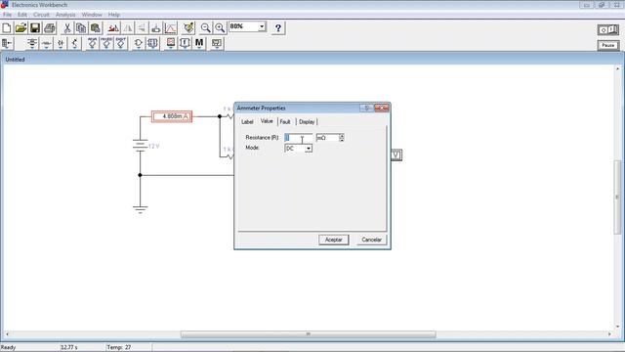
Task: Click the Copy icon
Action: [81, 28]
